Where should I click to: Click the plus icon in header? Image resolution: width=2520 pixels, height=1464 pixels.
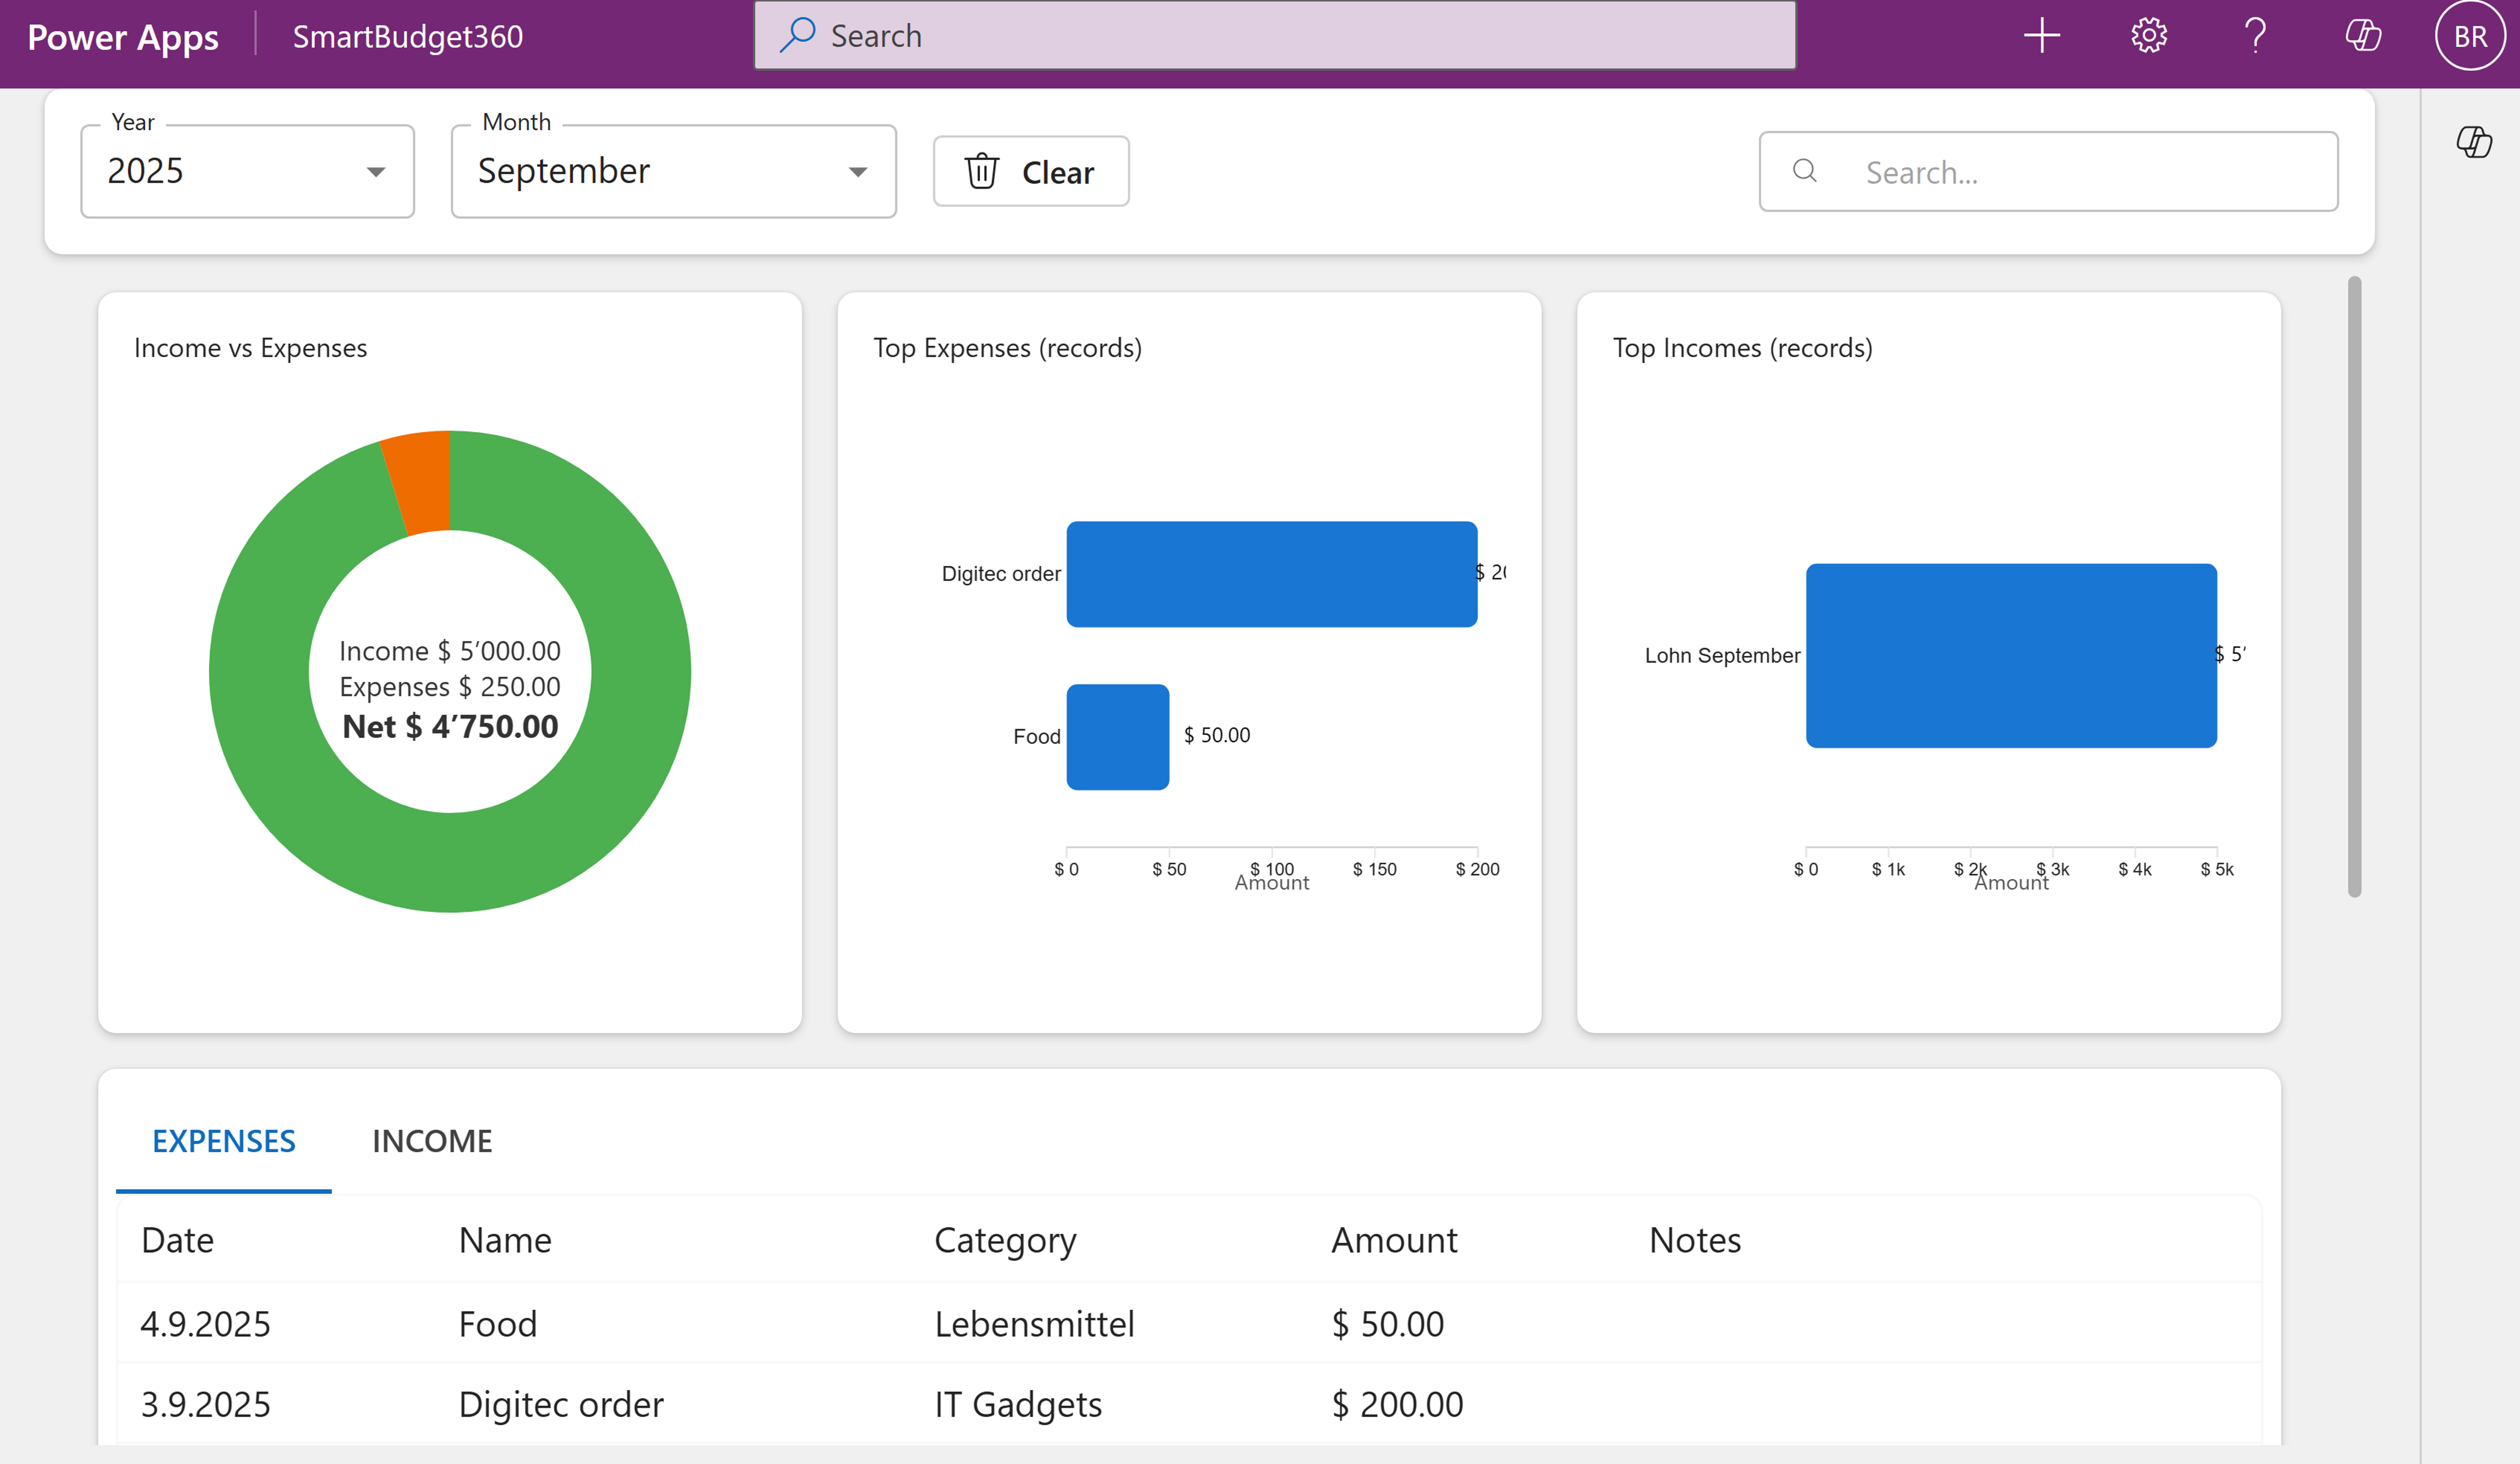2041,36
